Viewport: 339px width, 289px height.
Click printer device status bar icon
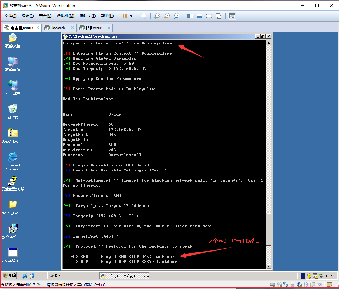pos(293,285)
